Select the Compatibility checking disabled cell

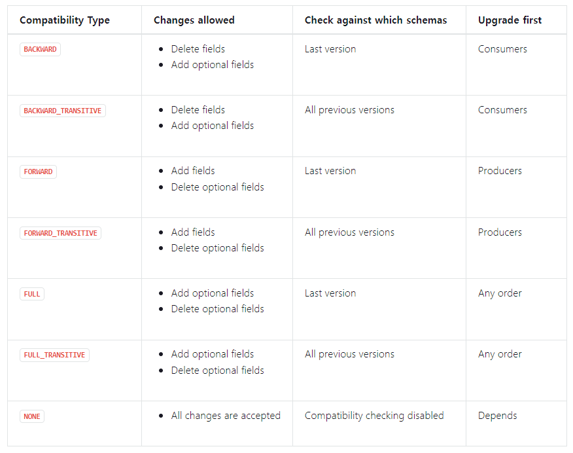pyautogui.click(x=374, y=416)
